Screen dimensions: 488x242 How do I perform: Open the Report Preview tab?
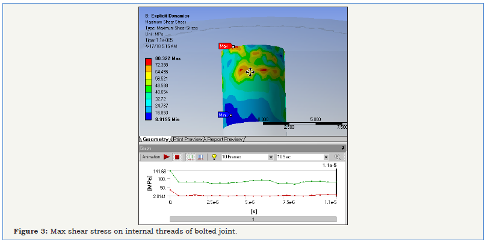pyautogui.click(x=225, y=139)
